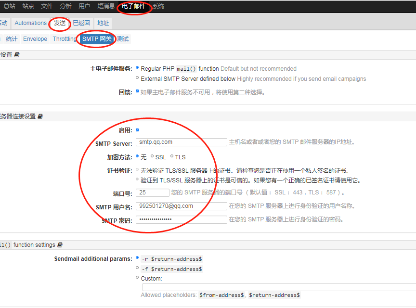The width and height of the screenshot is (416, 308).
Task: Open help icon beside 服务器连接设置 heading
Action: (40, 116)
